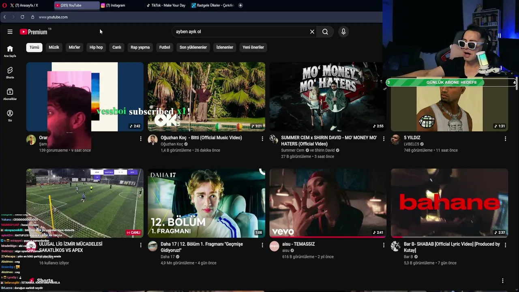The width and height of the screenshot is (519, 292).
Task: Click the Daha 17 channel avatar
Action: pos(153,246)
